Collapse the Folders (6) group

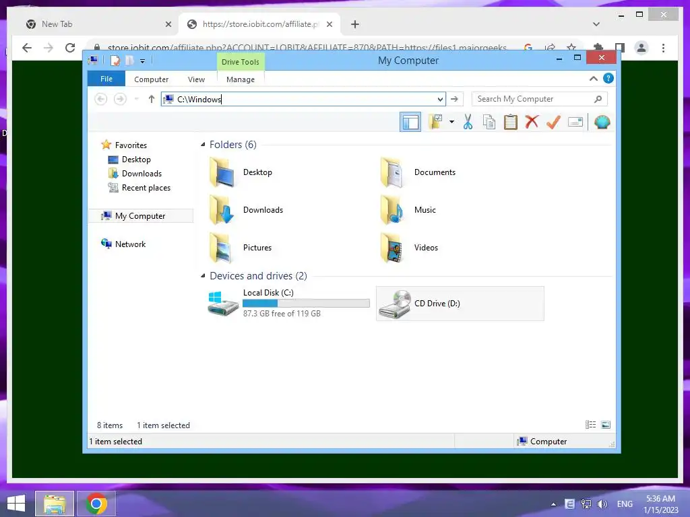[x=203, y=145]
